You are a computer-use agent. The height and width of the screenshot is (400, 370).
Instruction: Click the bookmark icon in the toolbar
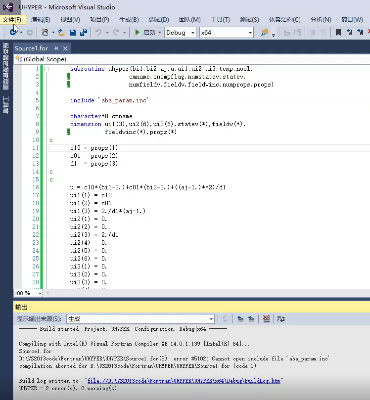click(338, 33)
